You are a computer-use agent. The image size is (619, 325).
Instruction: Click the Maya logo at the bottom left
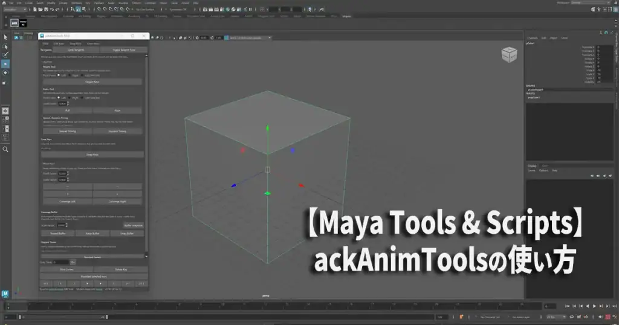(x=5, y=294)
